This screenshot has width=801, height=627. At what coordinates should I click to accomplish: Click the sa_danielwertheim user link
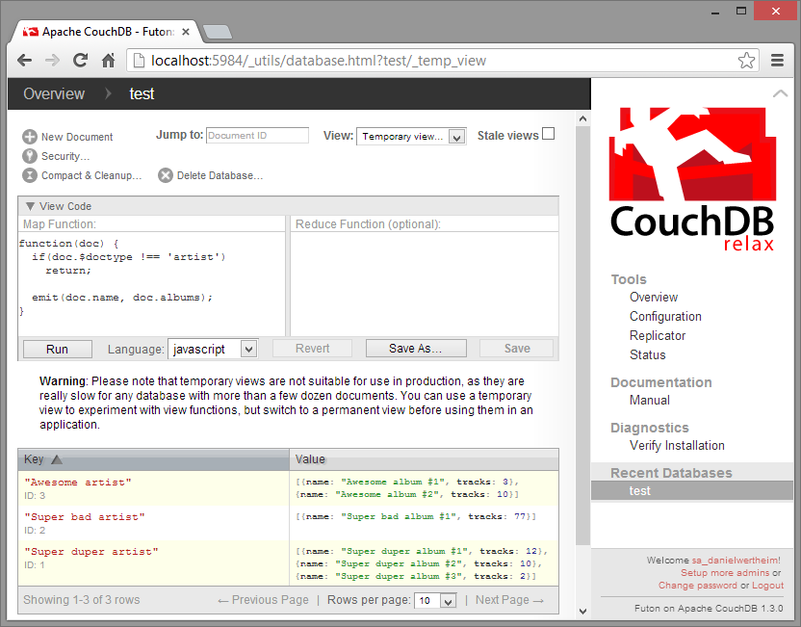[x=736, y=560]
